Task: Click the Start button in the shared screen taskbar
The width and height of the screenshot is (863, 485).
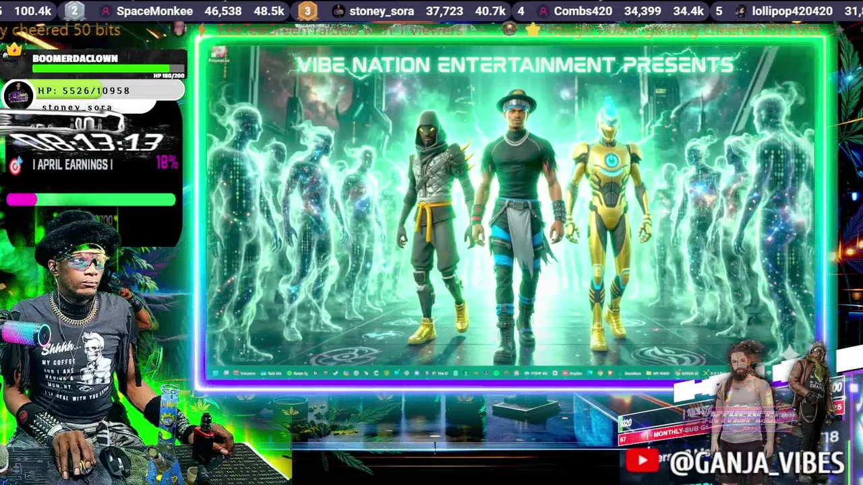Action: [216, 373]
